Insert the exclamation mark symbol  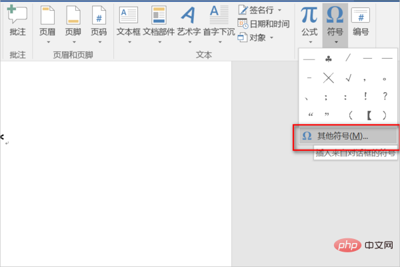pyautogui.click(x=366, y=97)
